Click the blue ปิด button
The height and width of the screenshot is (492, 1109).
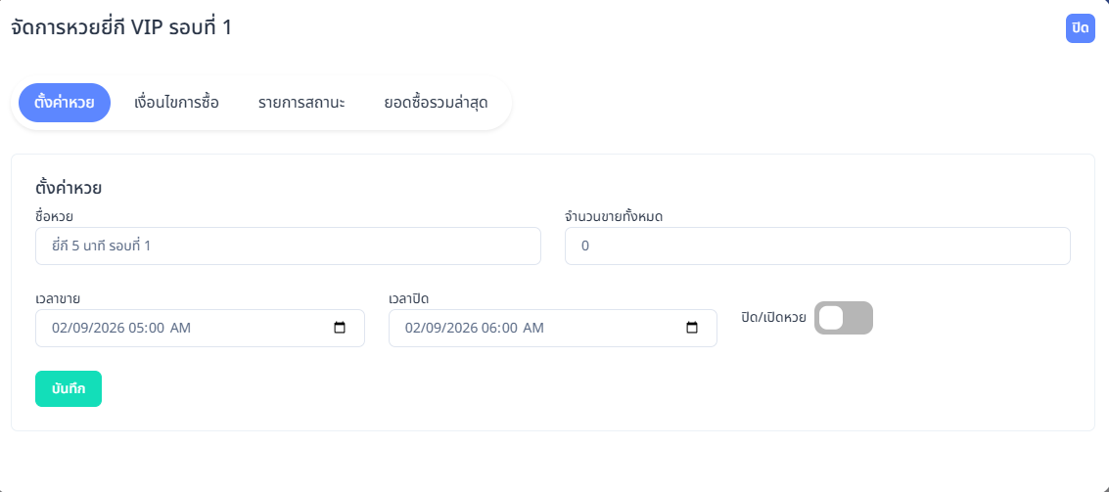tap(1081, 28)
